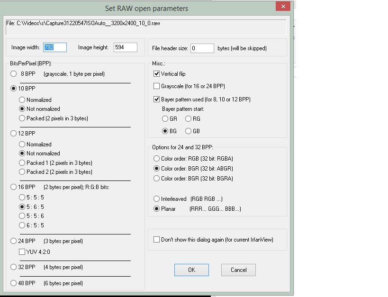388x297 pixels.
Task: Check Don't show this dialog again
Action: click(157, 240)
